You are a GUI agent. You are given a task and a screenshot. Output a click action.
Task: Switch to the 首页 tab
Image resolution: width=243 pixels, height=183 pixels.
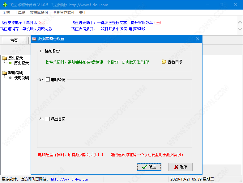tap(14, 40)
